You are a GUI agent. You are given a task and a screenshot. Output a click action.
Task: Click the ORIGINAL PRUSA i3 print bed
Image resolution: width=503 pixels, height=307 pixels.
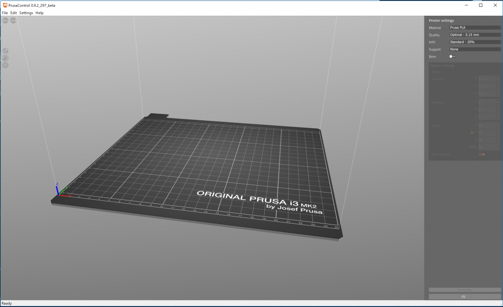pos(196,176)
